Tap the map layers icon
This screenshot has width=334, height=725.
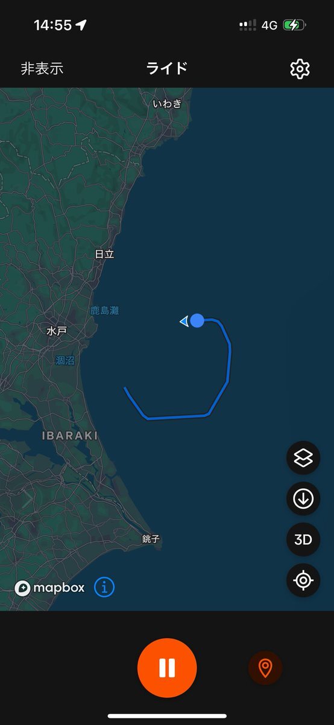pos(303,459)
